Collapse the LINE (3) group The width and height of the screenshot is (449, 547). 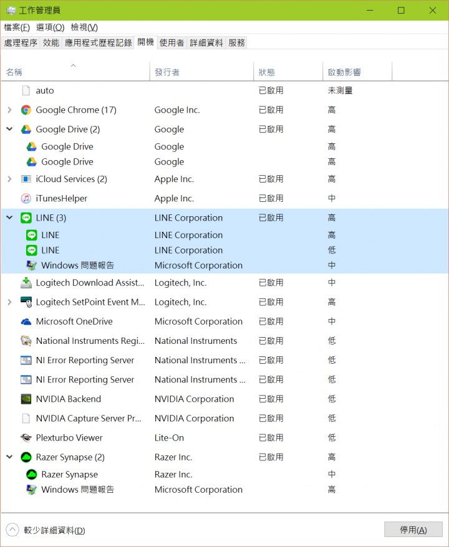tap(9, 217)
